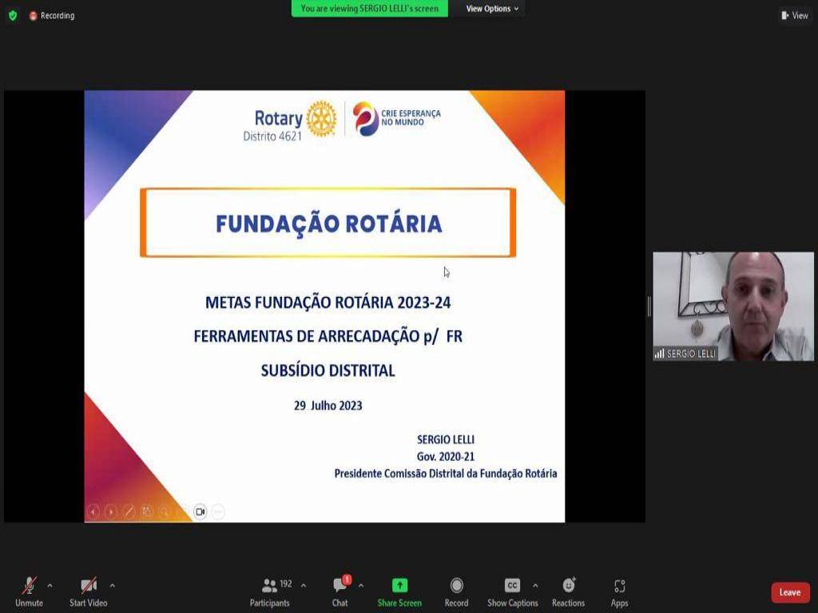Open the Participants panel
818x613 pixels.
[270, 591]
